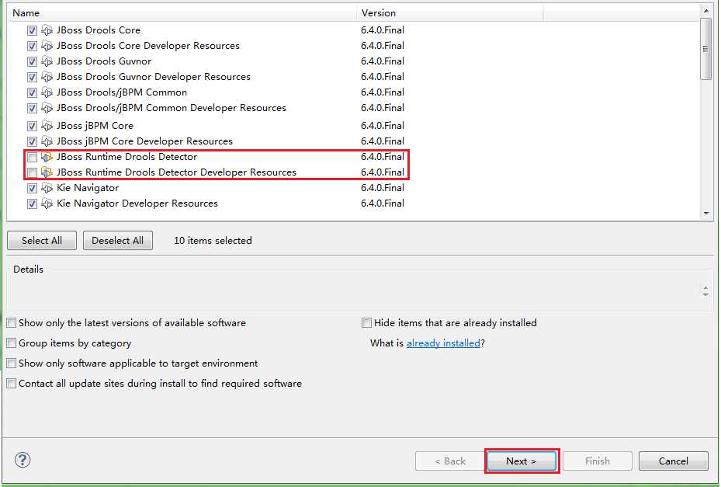Sort the list by the Name column header
Viewport: 721px width, 487px height.
182,13
